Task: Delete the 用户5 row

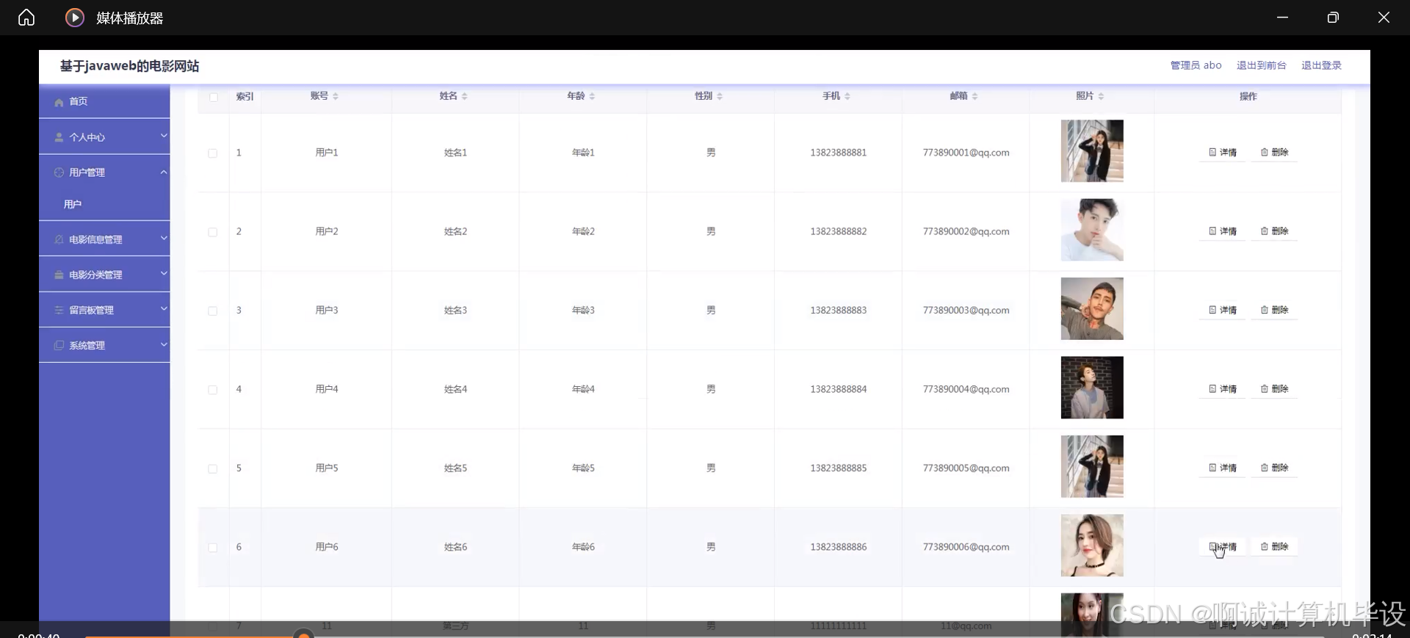Action: coord(1274,468)
